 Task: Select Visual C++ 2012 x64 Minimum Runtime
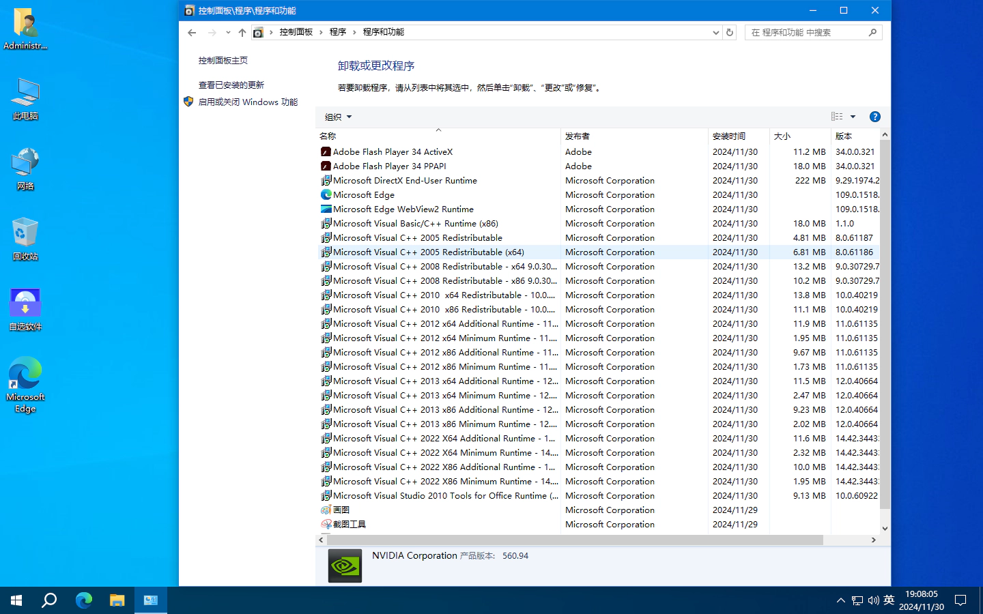click(x=597, y=338)
